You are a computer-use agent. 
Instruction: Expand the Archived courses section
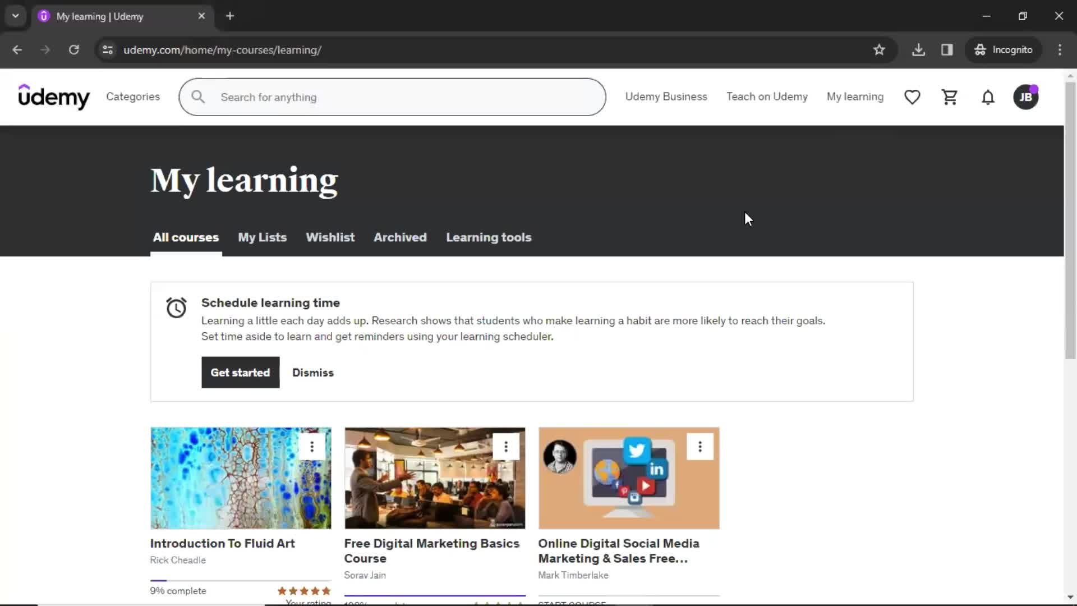(399, 237)
